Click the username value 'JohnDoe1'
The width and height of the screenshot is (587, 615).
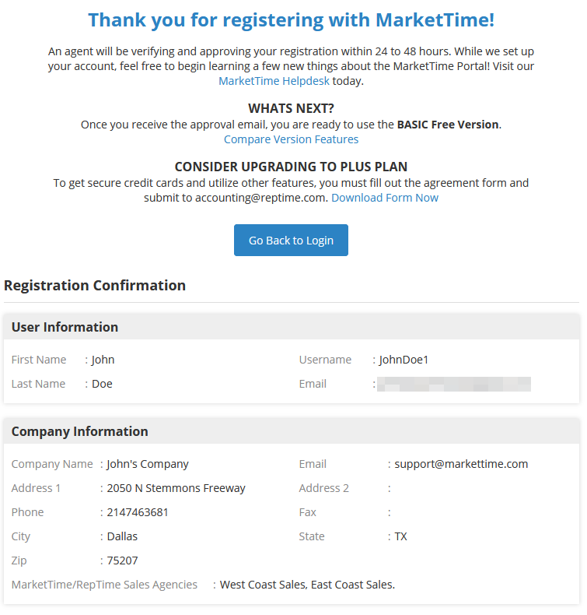tap(404, 360)
